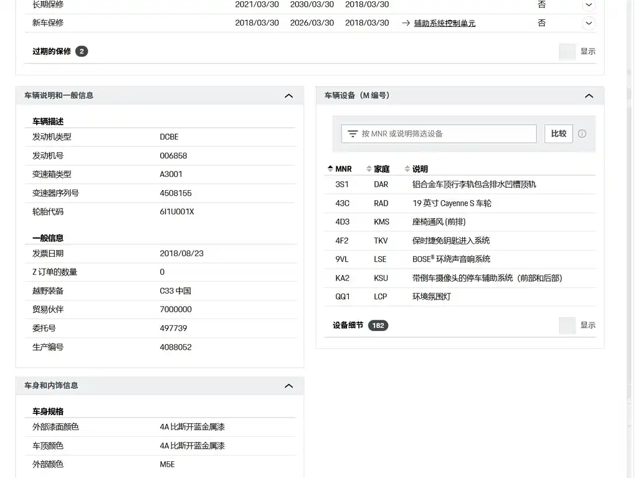638x478 pixels.
Task: Click the arrow icon before 辅助系统控制单元
Action: pyautogui.click(x=406, y=23)
